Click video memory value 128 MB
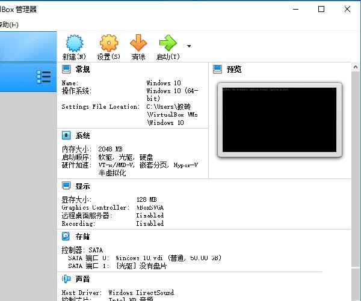The height and width of the screenshot is (301, 361). click(146, 199)
